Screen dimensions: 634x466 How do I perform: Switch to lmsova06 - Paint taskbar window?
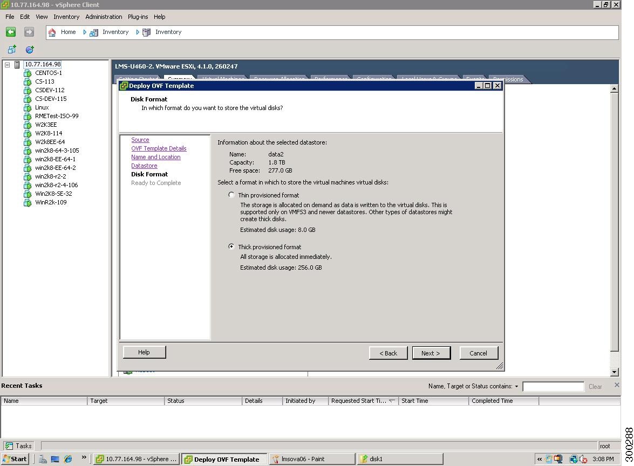(x=312, y=459)
